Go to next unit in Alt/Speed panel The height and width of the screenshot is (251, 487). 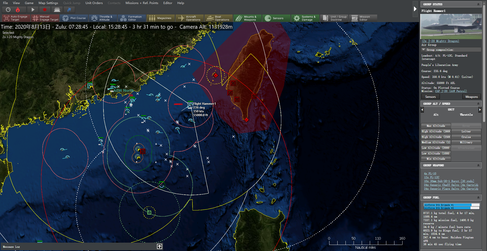480,110
